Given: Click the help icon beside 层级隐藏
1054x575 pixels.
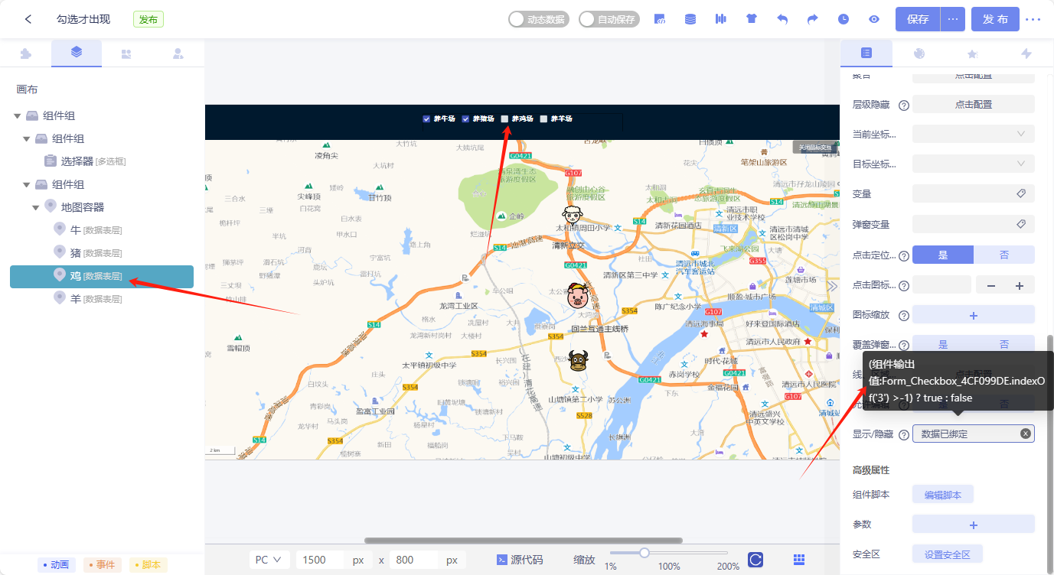Looking at the screenshot, I should click(x=904, y=106).
